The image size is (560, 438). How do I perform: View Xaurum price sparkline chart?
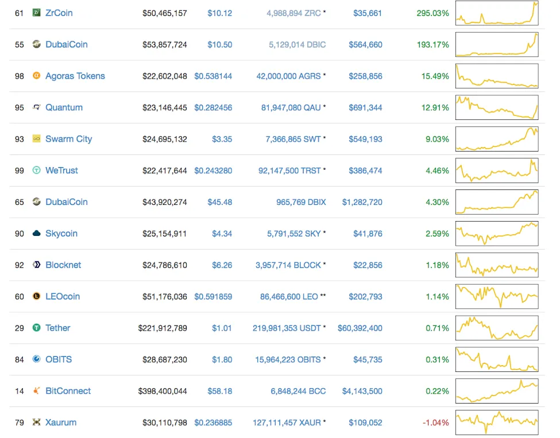(x=497, y=422)
